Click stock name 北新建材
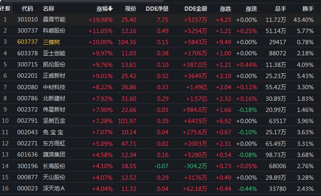Image resolution: width=321 pixels, height=196 pixels. click(x=54, y=98)
